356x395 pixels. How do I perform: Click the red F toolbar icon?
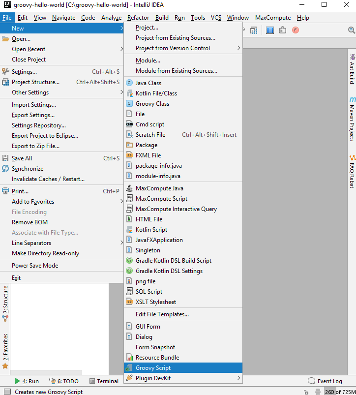tap(296, 30)
